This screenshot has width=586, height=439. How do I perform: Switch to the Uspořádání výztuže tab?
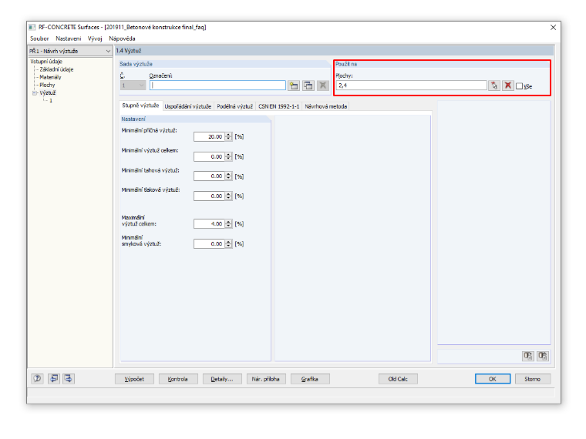188,106
